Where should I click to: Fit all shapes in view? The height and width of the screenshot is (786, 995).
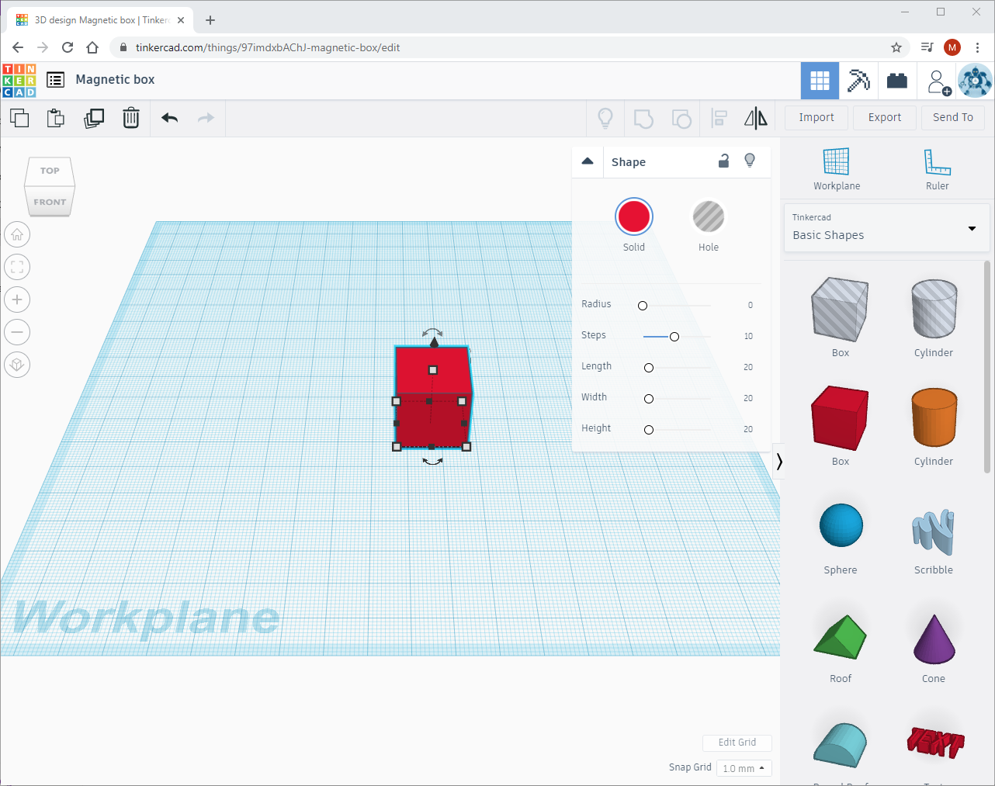tap(17, 267)
